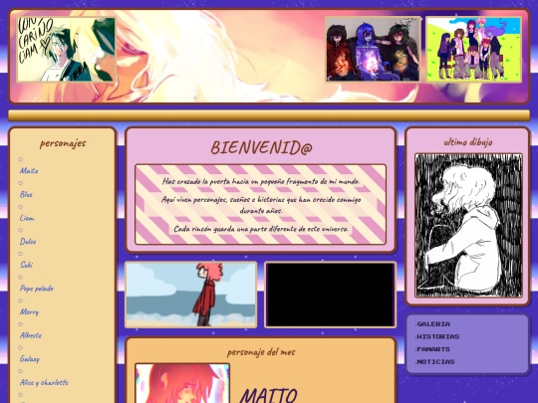Image resolution: width=538 pixels, height=403 pixels.
Task: Open the Galaxy character link
Action: tap(30, 359)
